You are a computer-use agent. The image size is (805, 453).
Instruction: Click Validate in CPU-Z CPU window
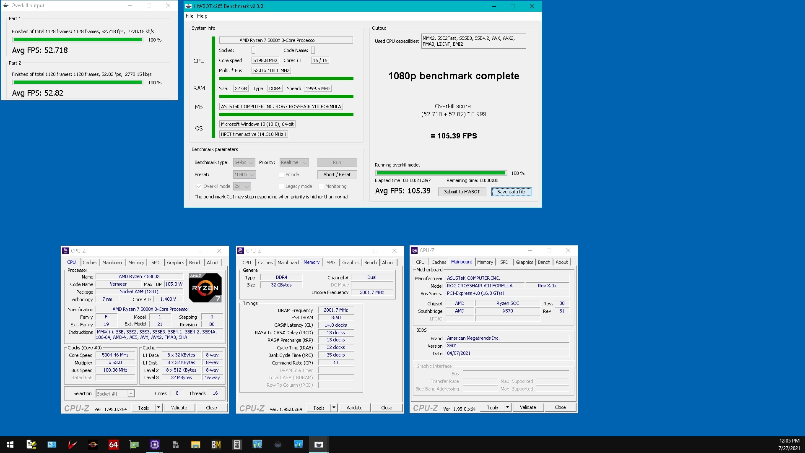tap(179, 408)
